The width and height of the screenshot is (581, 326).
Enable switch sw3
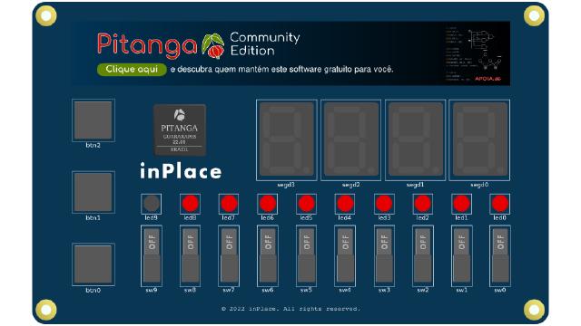pyautogui.click(x=384, y=255)
